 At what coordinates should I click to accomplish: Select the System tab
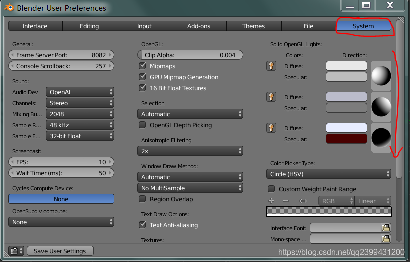(363, 26)
